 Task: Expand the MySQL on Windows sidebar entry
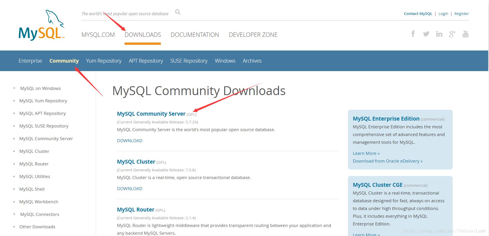pos(40,88)
